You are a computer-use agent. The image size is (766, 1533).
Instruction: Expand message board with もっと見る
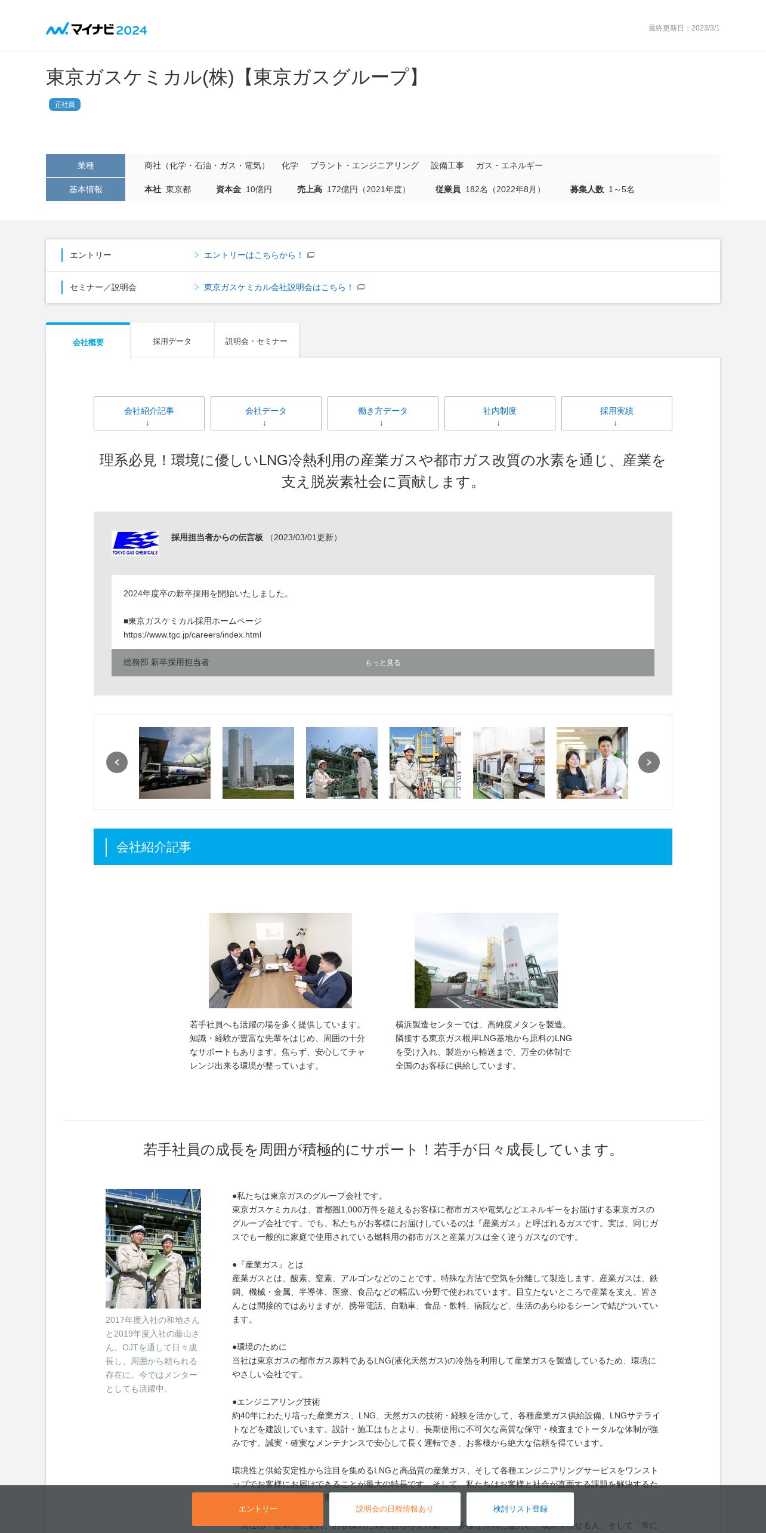click(x=383, y=663)
